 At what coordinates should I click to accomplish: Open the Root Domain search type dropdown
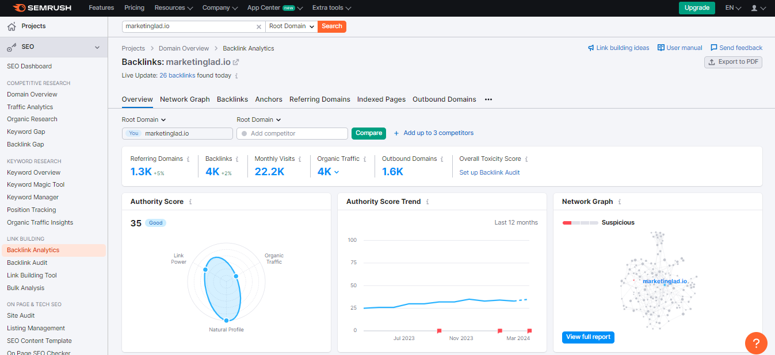click(292, 26)
